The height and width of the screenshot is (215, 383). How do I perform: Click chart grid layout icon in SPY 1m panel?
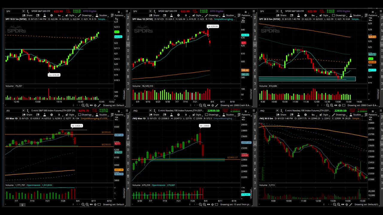click(119, 12)
